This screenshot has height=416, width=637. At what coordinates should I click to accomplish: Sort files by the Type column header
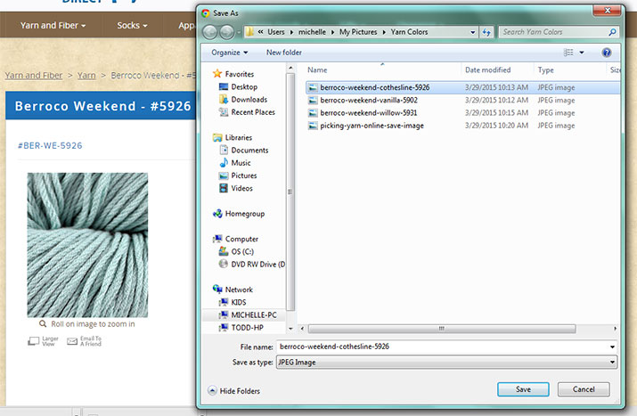545,69
